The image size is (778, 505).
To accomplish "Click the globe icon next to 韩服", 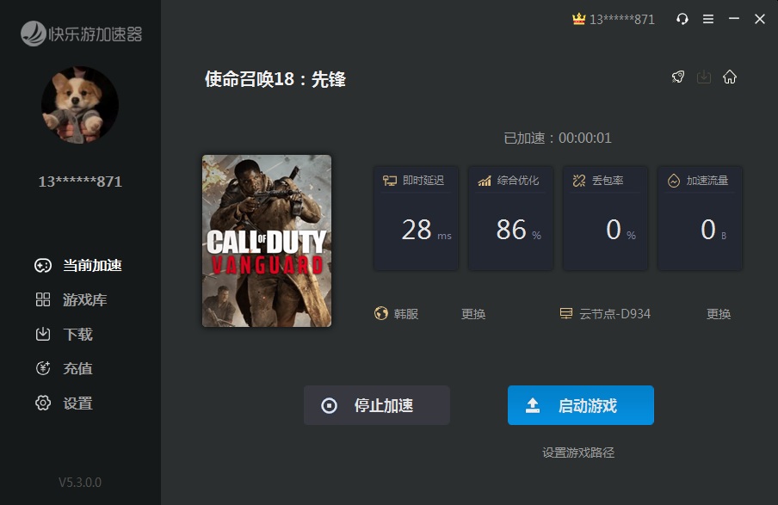I will coord(381,314).
